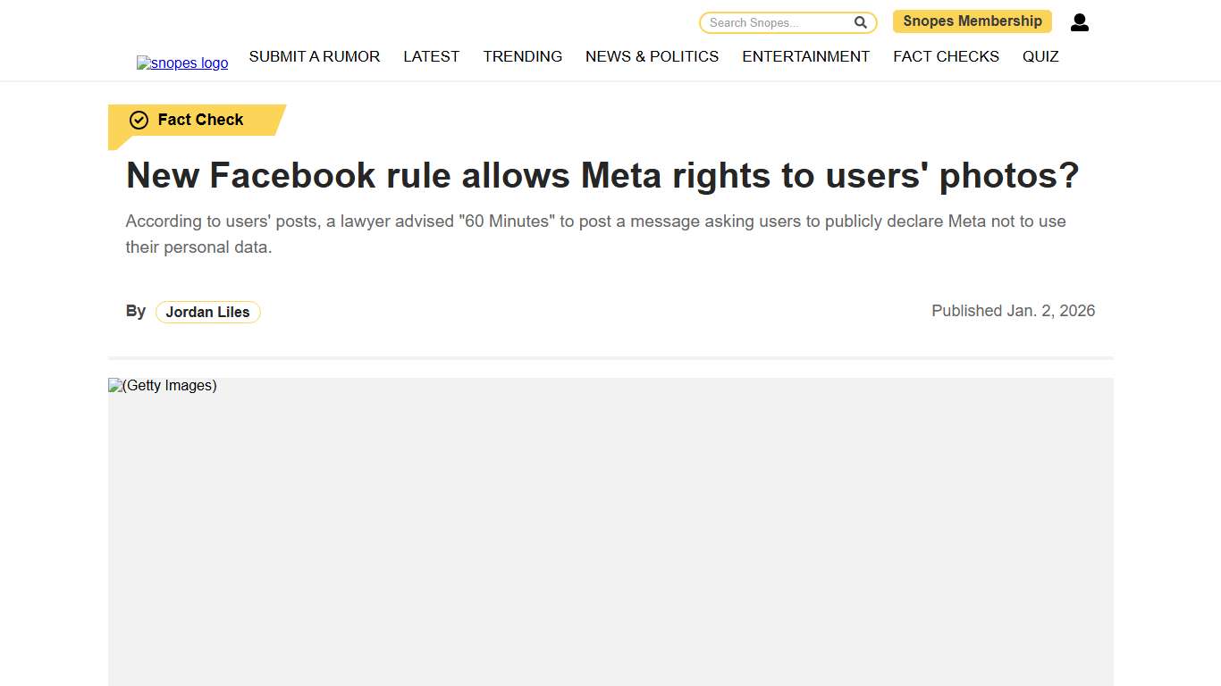
Task: Click the article headline about Facebook rule
Action: [x=602, y=176]
